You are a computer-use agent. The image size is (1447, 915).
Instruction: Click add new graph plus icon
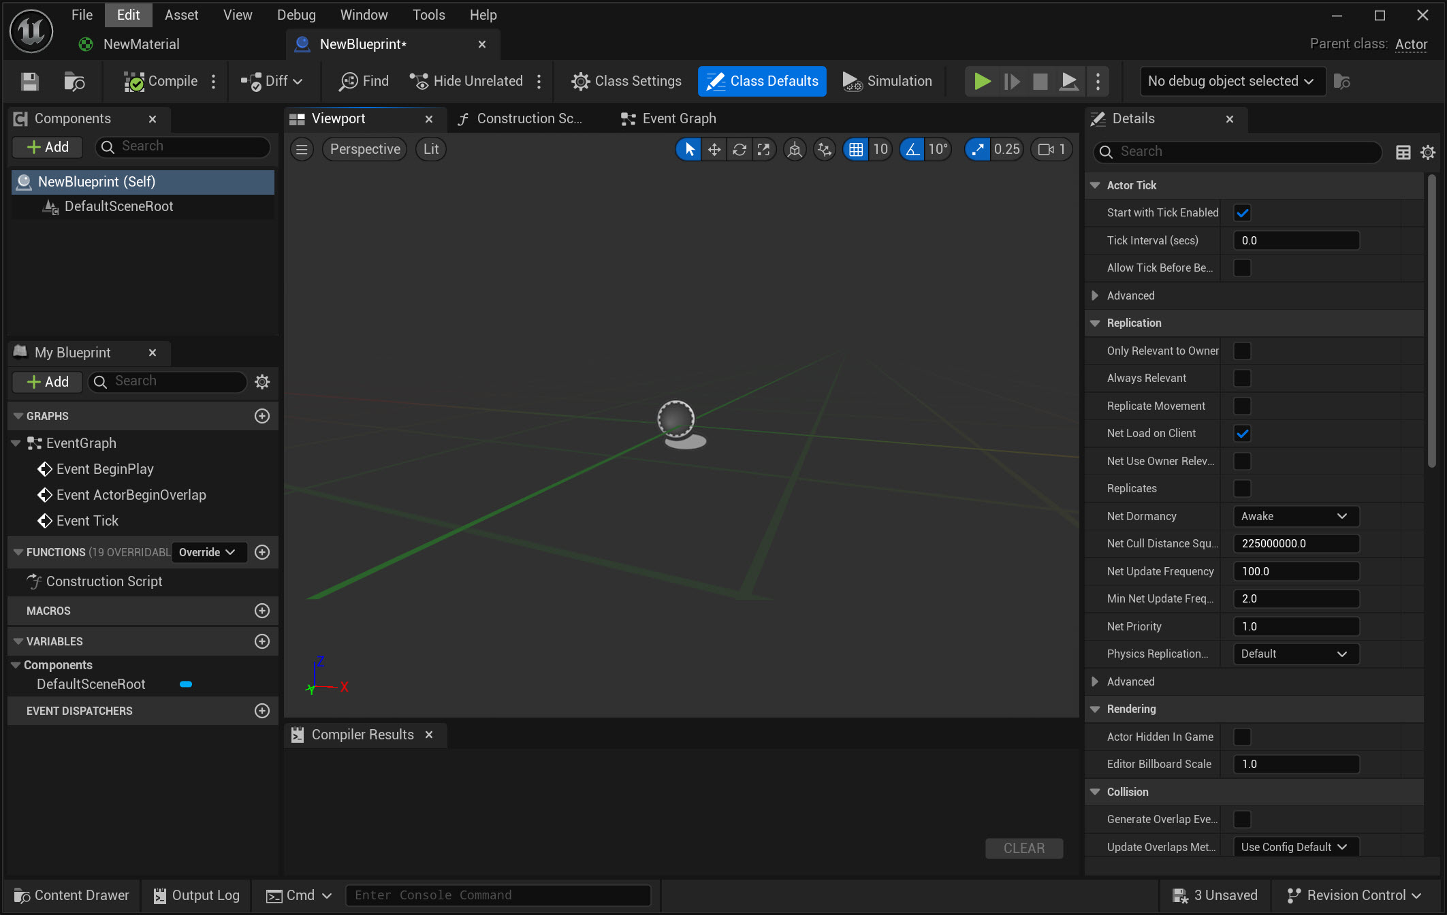point(262,416)
